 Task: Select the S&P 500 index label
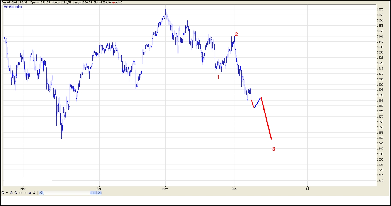point(13,7)
